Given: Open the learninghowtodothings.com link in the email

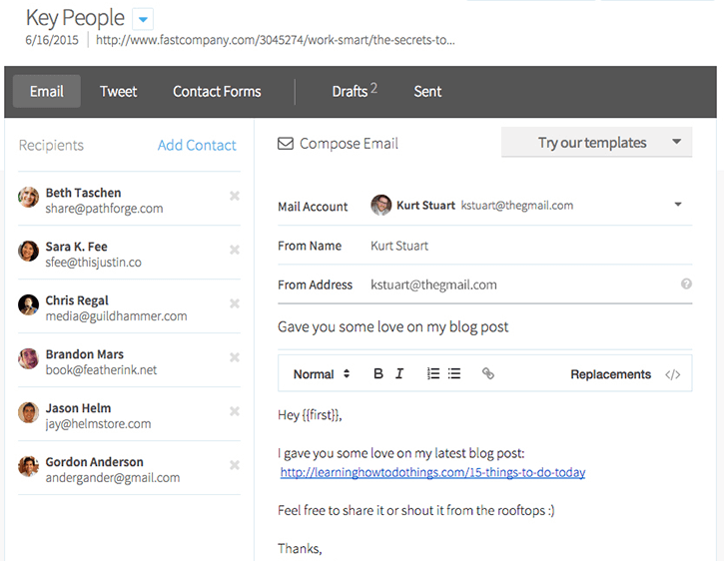Looking at the screenshot, I should 432,472.
